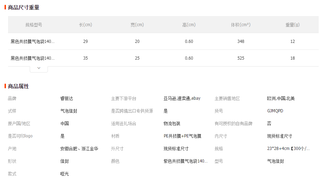
Task: Expand the size table with the chevron
Action: [39, 68]
